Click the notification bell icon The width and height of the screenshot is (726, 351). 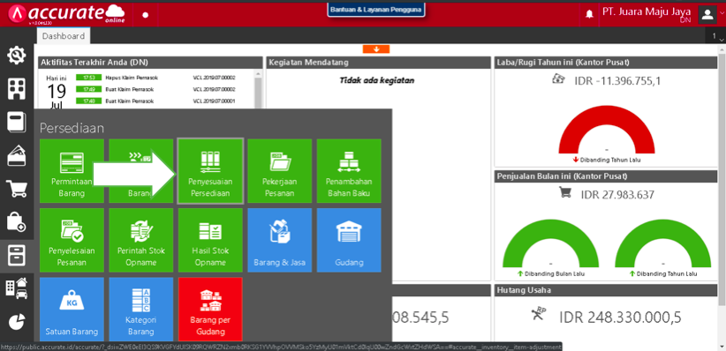[589, 14]
